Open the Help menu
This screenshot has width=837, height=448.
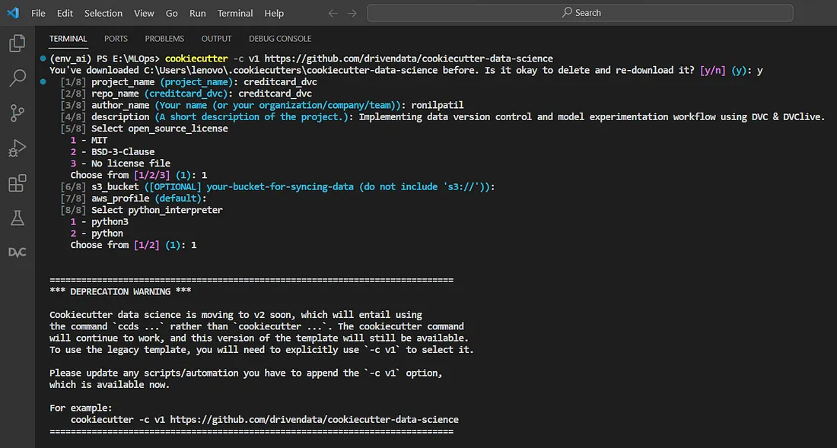(274, 14)
